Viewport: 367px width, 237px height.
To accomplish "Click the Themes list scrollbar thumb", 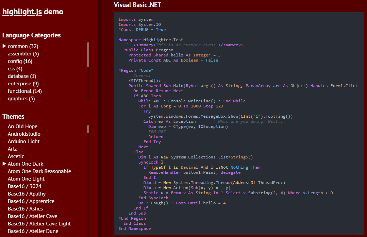I will click(88, 129).
